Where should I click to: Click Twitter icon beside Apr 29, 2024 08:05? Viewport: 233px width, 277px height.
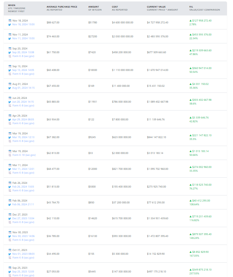coord(10,120)
